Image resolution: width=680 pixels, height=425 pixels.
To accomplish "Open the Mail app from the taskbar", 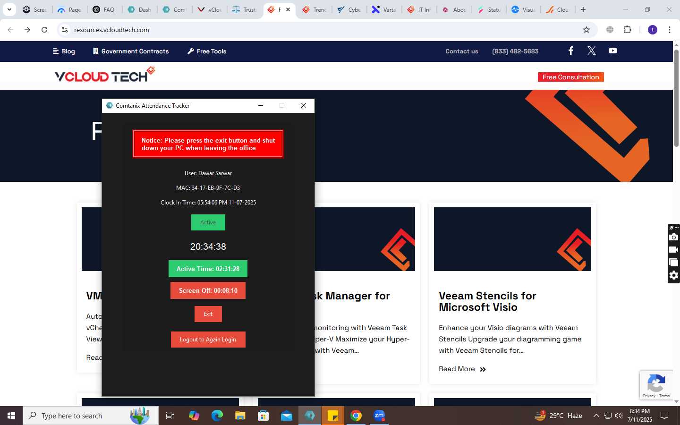I will click(287, 416).
